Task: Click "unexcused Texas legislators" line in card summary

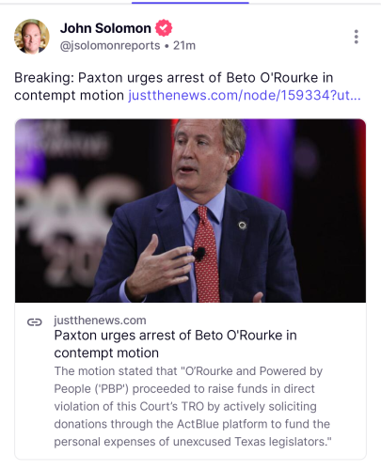Action: tap(252, 442)
